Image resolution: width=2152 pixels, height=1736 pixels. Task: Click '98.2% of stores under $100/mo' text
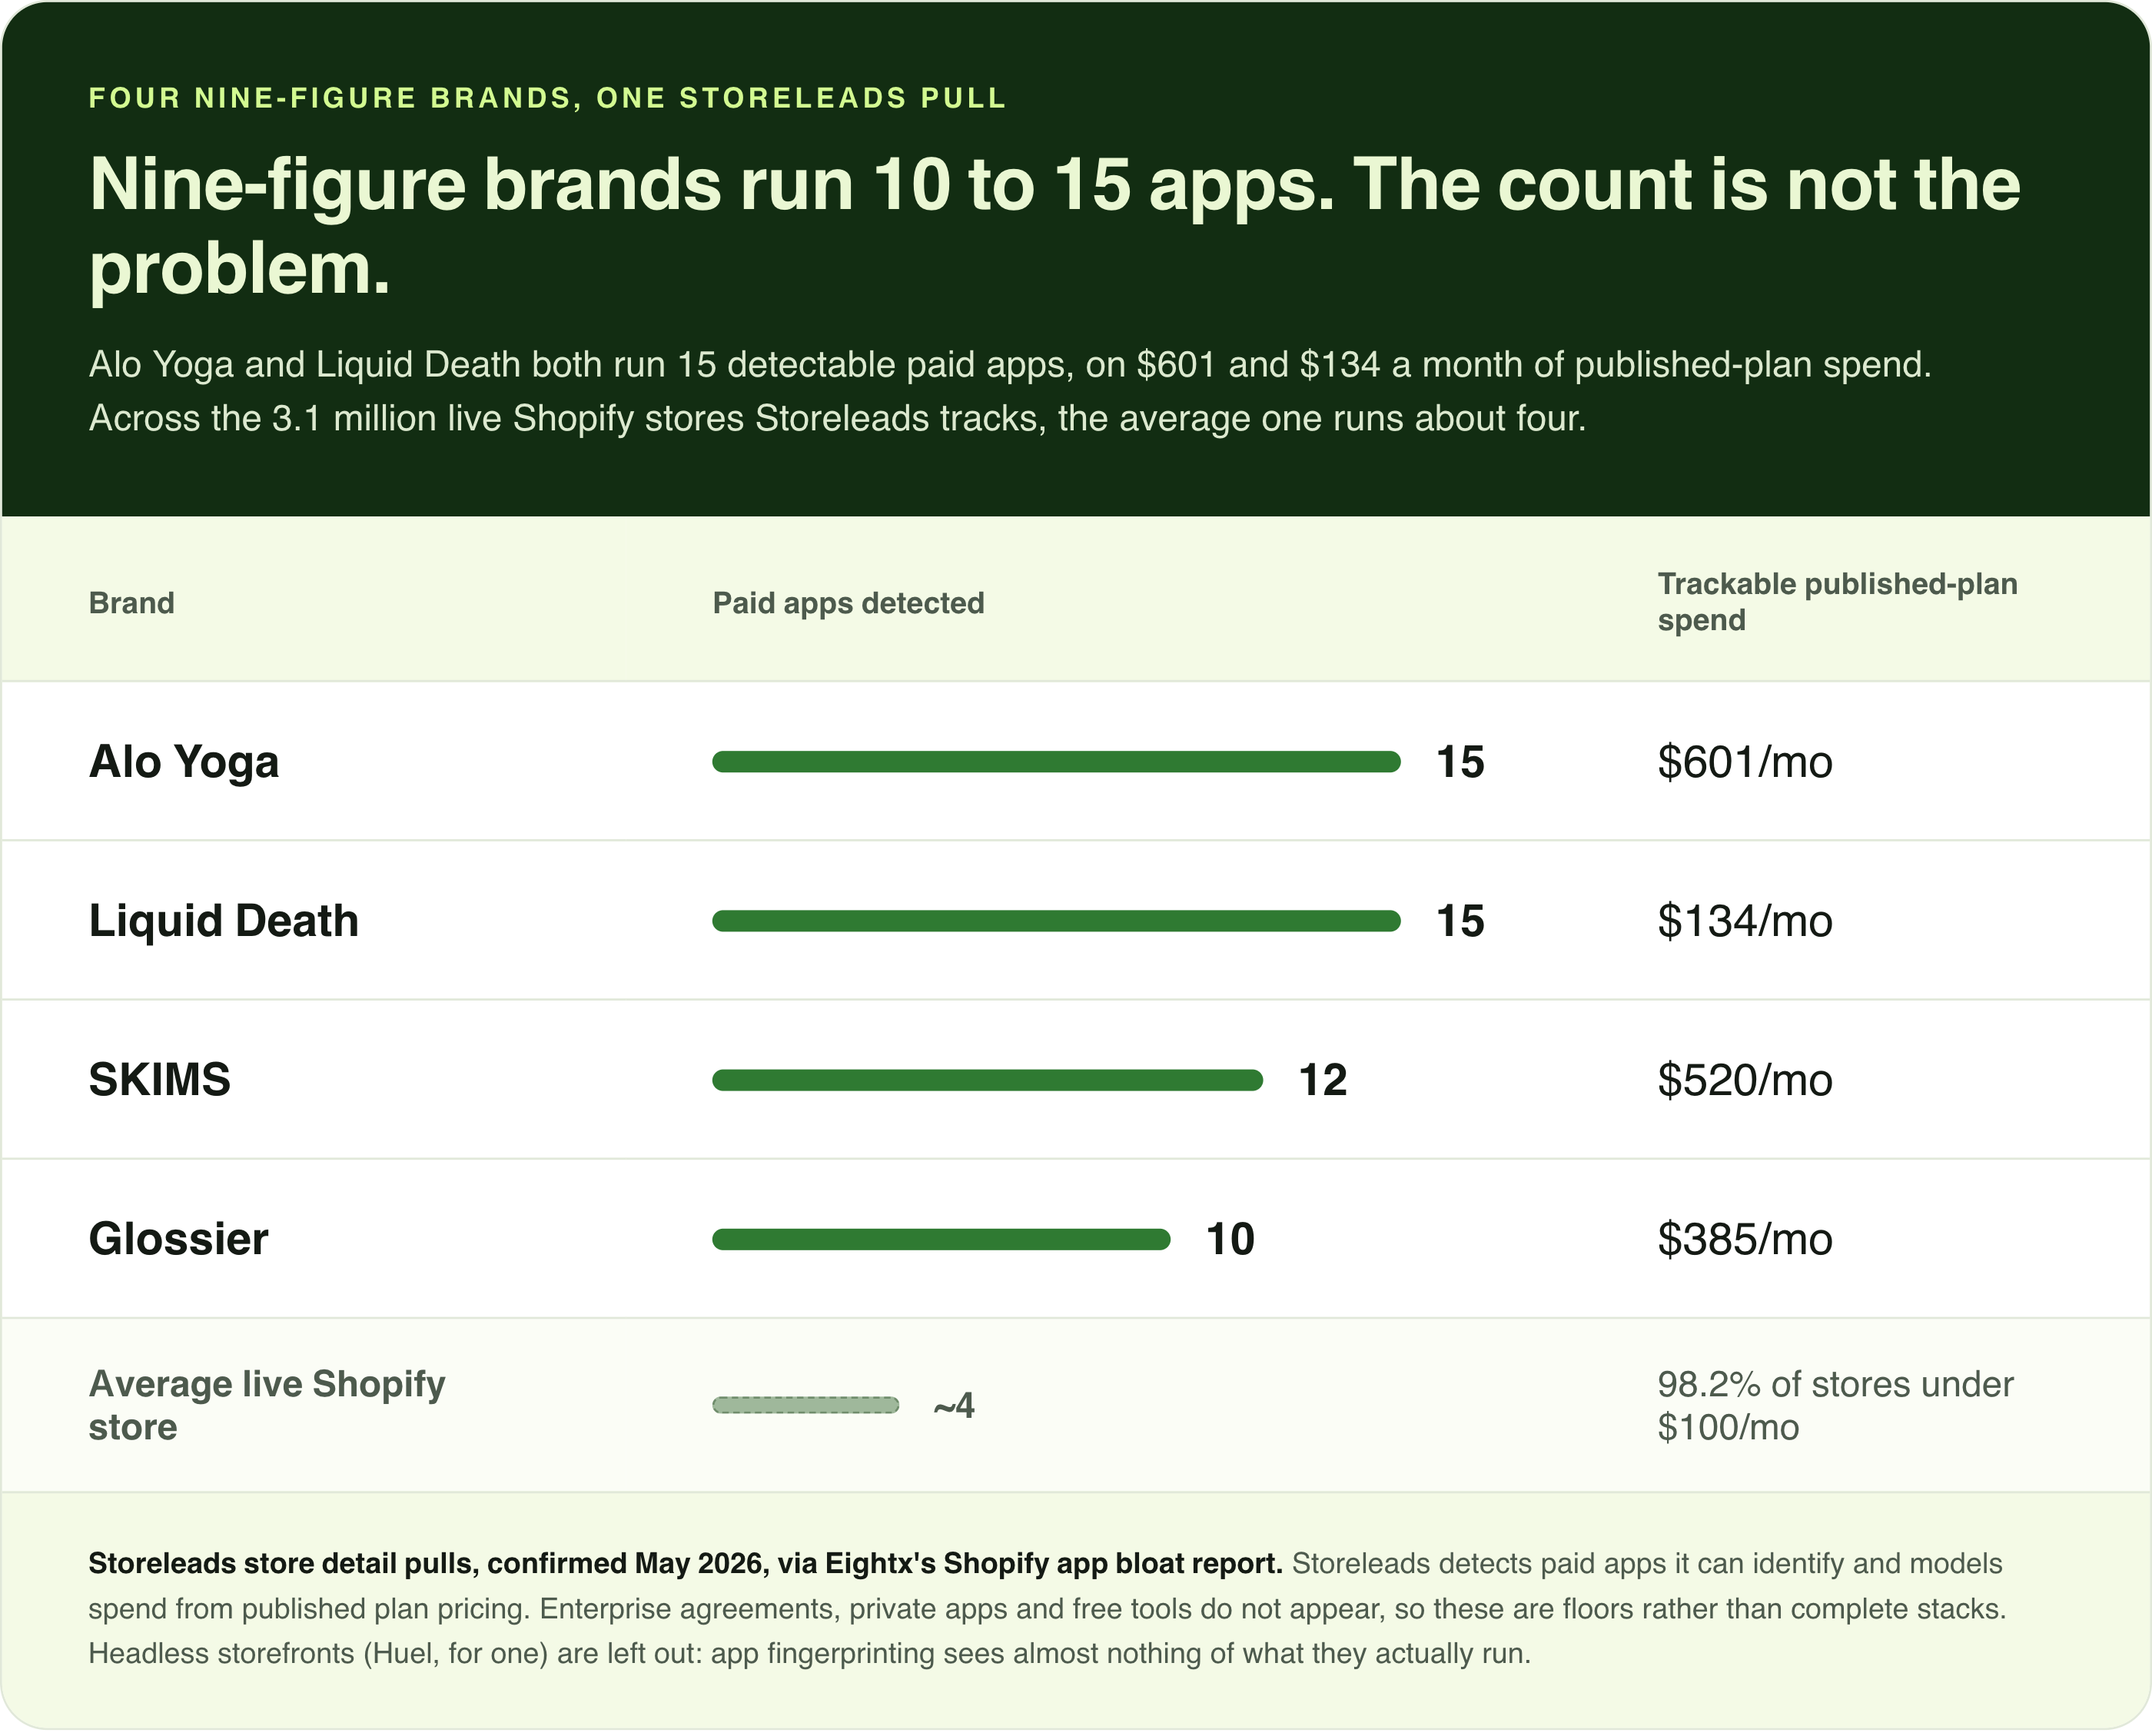coord(1835,1405)
